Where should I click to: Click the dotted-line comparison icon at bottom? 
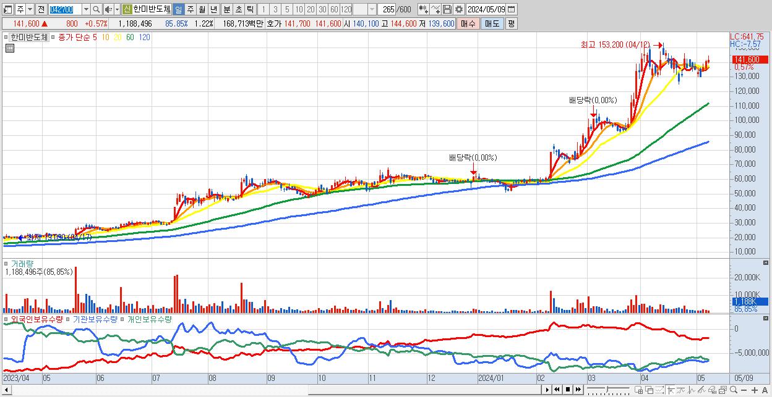pos(659,390)
